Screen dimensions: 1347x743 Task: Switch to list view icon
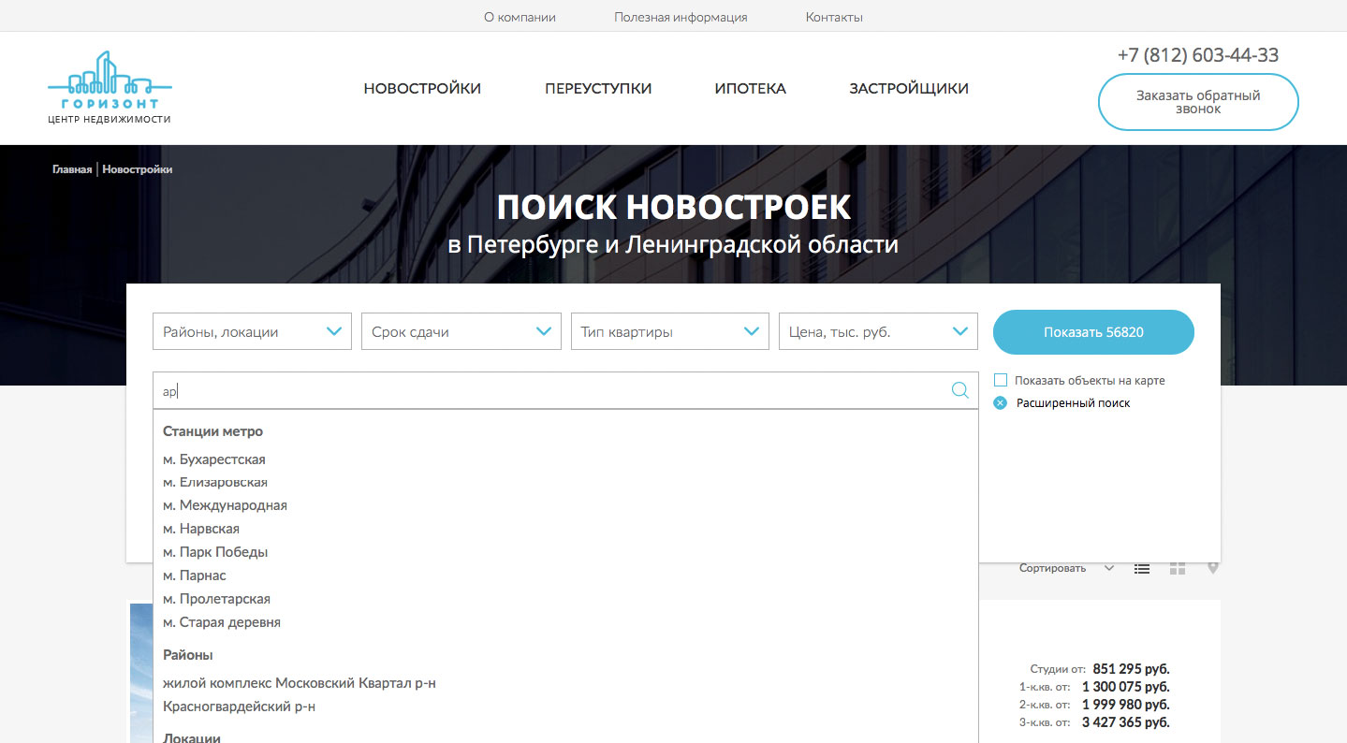pyautogui.click(x=1142, y=568)
